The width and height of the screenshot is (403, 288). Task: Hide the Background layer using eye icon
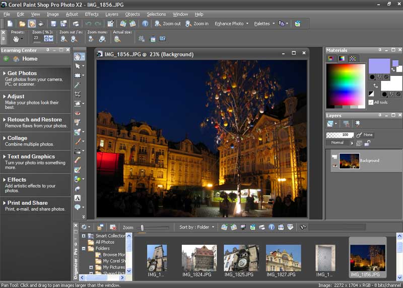(x=334, y=165)
